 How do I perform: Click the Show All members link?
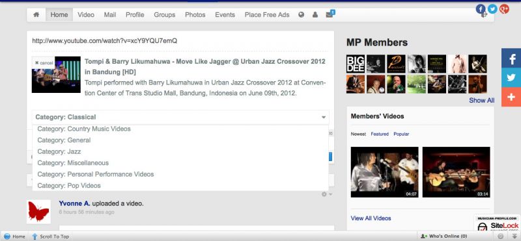tap(481, 101)
